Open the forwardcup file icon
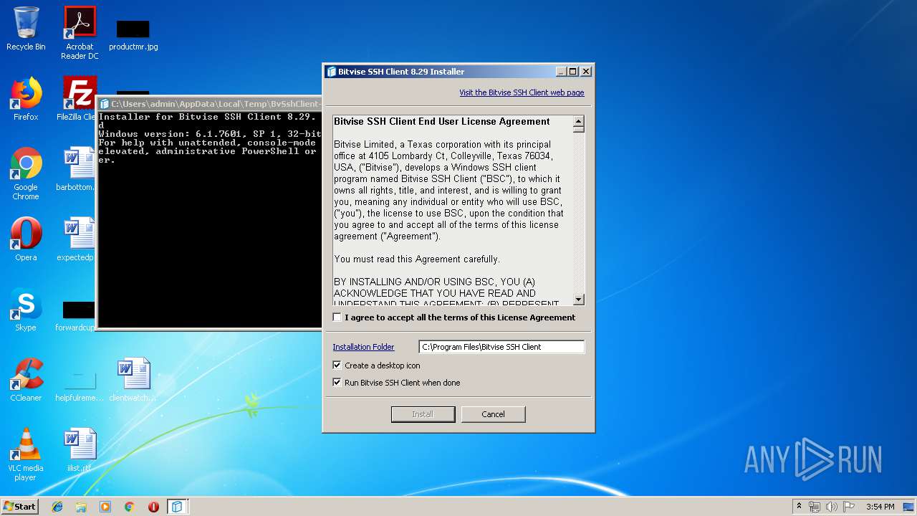This screenshot has height=516, width=917. [x=77, y=315]
